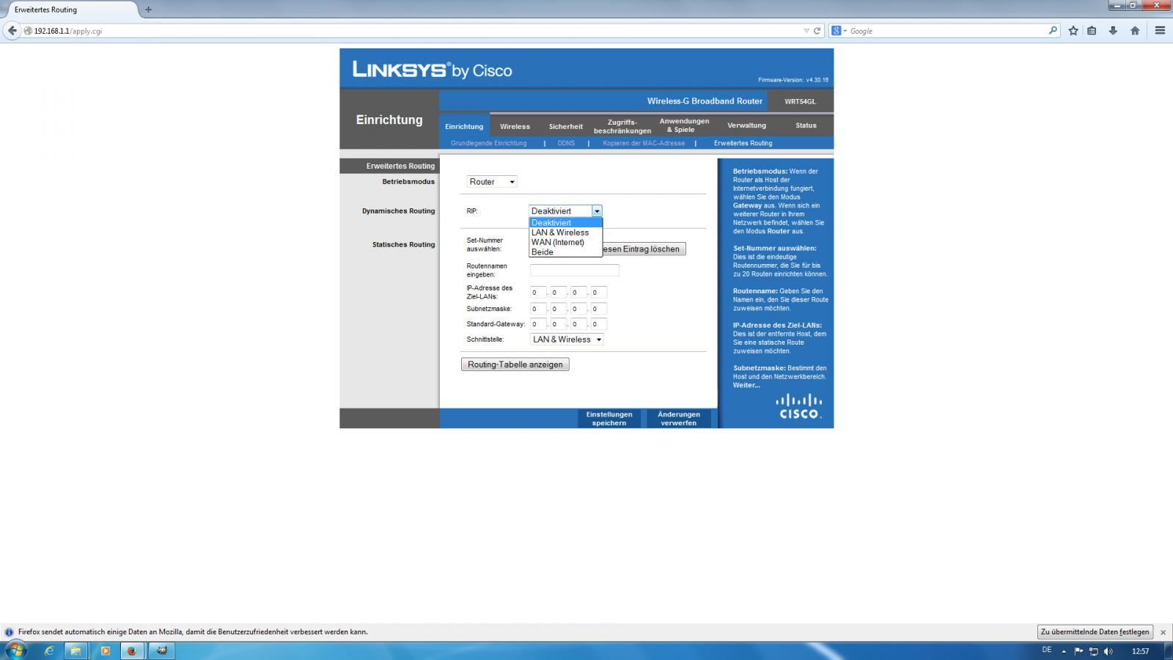Viewport: 1173px width, 660px height.
Task: Open the Google search engine selector icon
Action: [838, 31]
